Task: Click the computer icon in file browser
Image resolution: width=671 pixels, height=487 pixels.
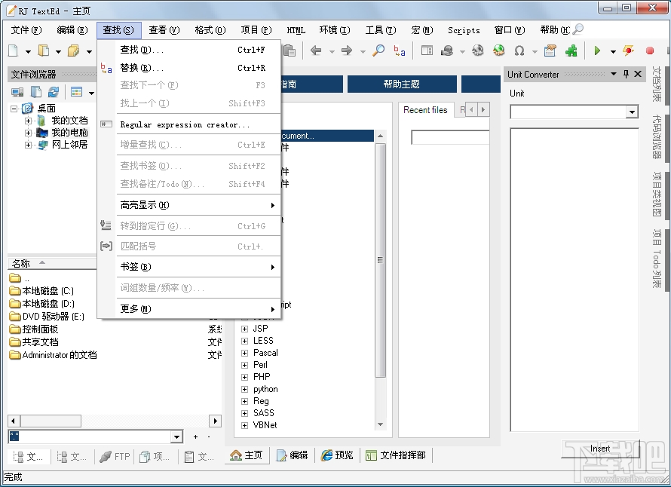Action: pyautogui.click(x=17, y=92)
